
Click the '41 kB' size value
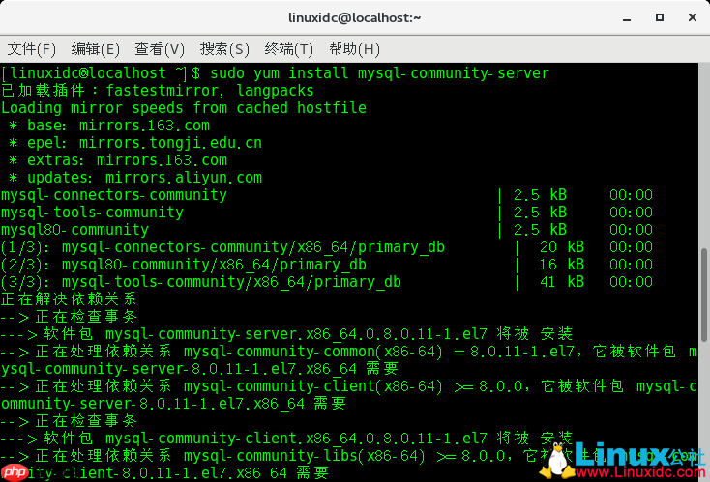[x=562, y=282]
